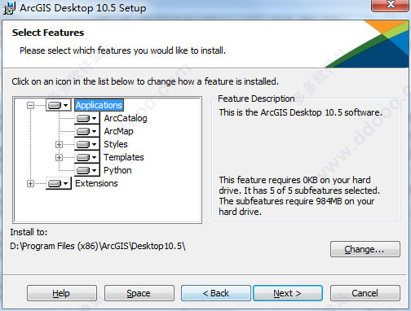Open the Python drive icon dropdown
This screenshot has width=411, height=311.
pyautogui.click(x=87, y=170)
